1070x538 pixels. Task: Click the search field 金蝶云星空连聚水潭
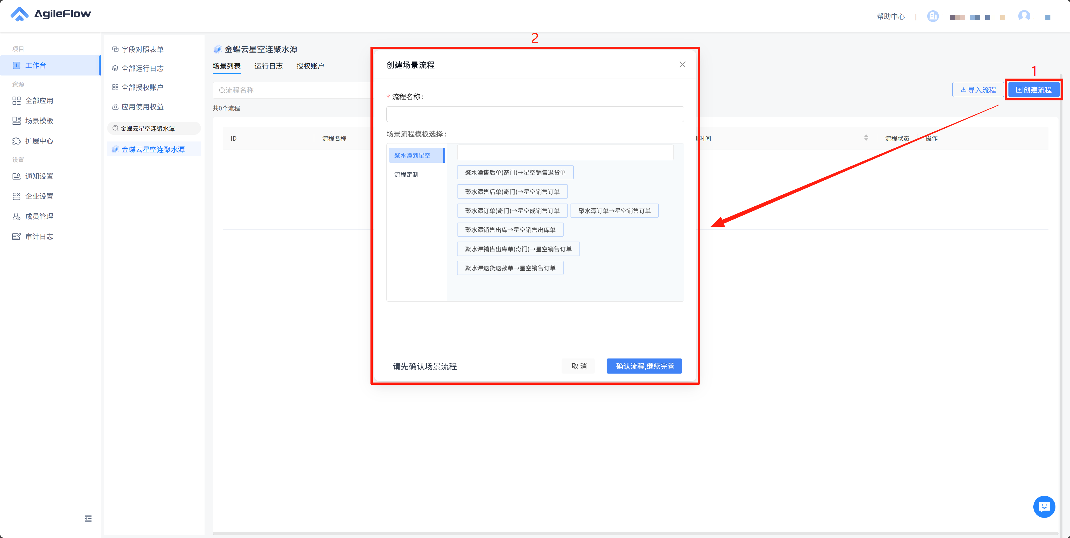154,128
